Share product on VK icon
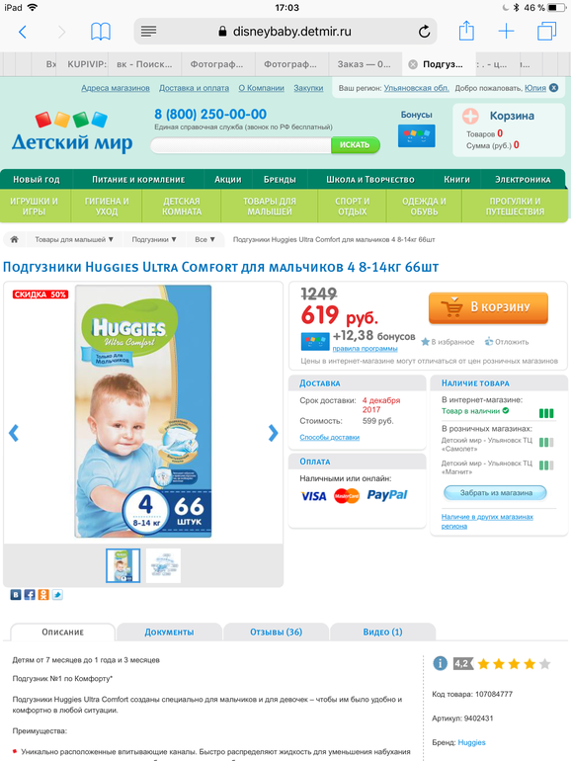Viewport: 571px width, 761px height. [16, 595]
